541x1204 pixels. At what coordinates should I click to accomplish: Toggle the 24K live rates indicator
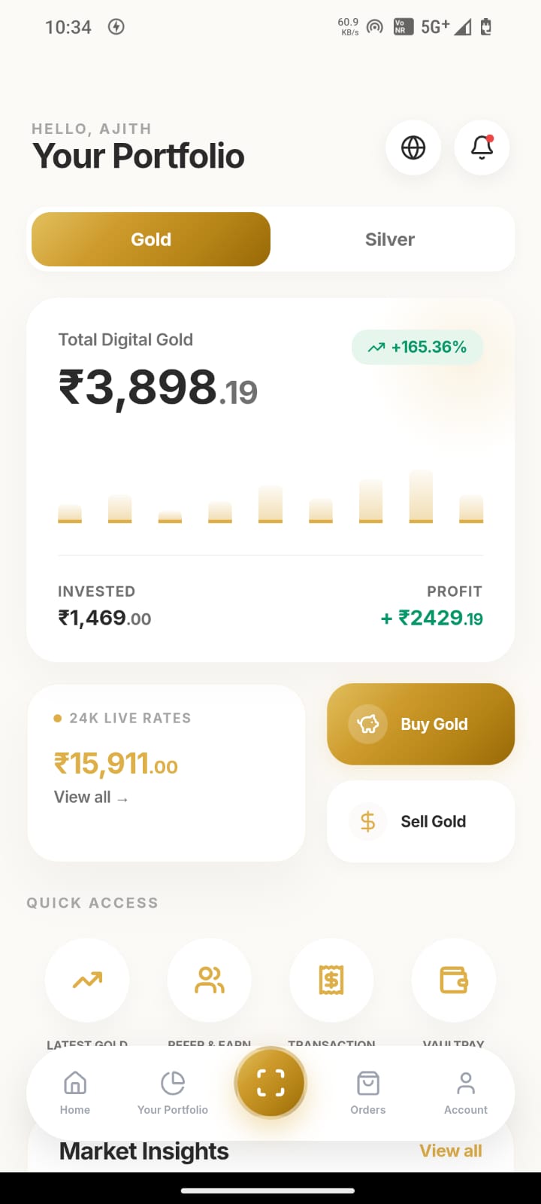pyautogui.click(x=120, y=718)
